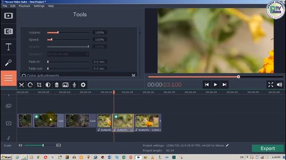The width and height of the screenshot is (286, 160).
Task: Zoom in timeline with large scale icon
Action: [59, 145]
